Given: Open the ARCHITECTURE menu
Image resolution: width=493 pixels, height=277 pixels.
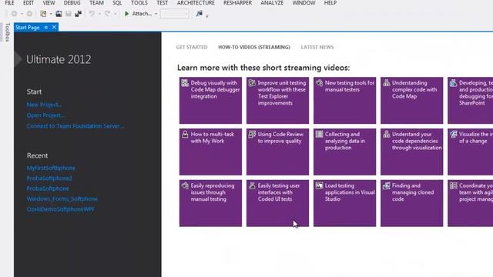Looking at the screenshot, I should (x=196, y=3).
